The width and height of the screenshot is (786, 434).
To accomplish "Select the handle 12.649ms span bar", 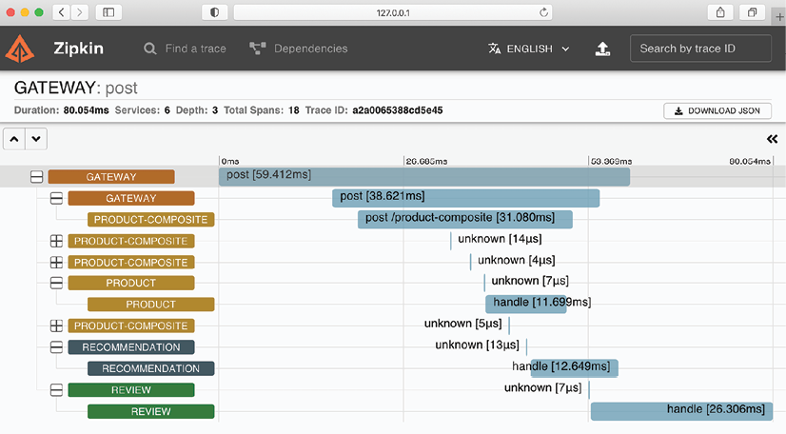I will click(575, 368).
